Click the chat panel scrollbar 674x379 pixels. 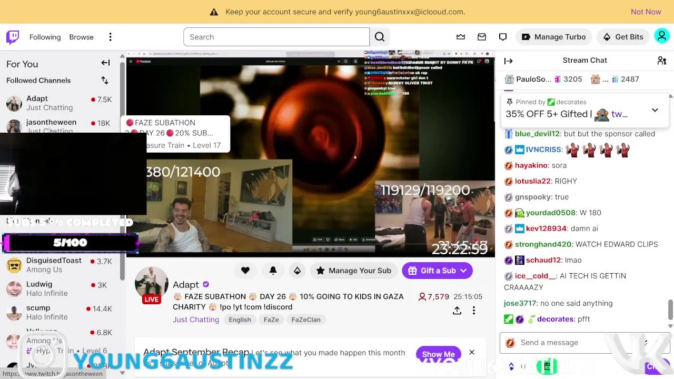(x=671, y=310)
